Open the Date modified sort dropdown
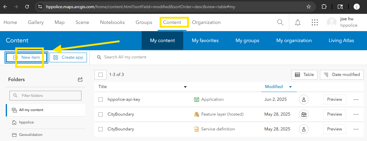The image size is (367, 141). tap(342, 75)
